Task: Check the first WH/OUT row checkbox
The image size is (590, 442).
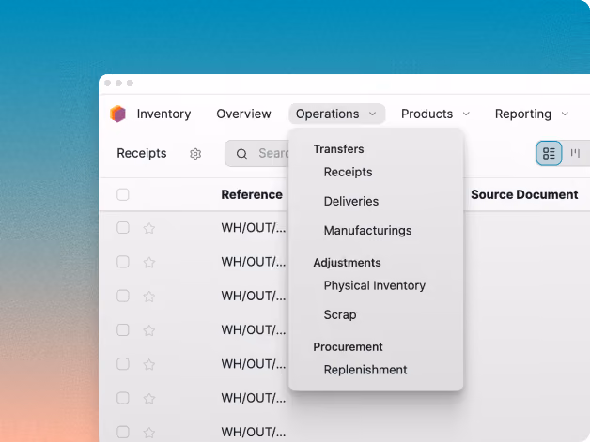Action: 123,228
